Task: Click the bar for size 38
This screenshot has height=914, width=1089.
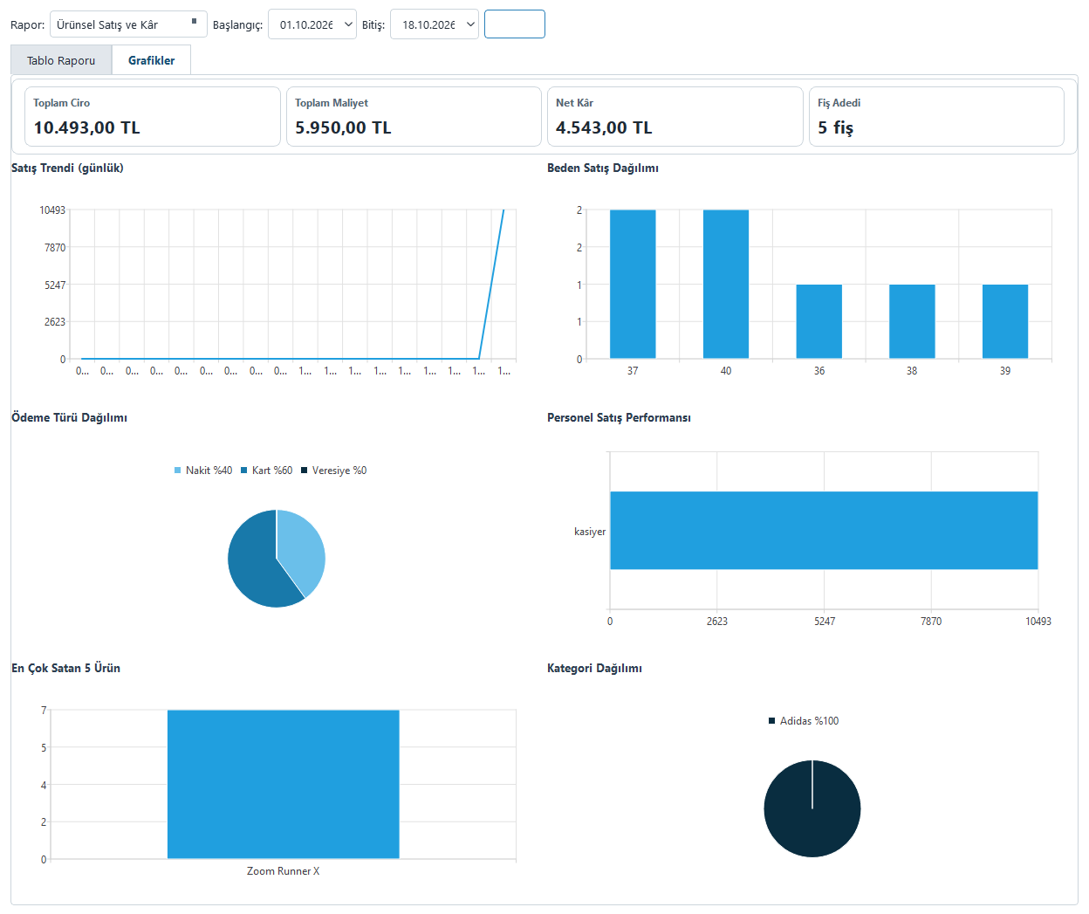Action: 912,321
